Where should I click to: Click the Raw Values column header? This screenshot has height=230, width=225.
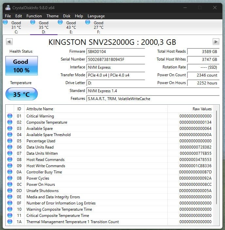pos(191,109)
